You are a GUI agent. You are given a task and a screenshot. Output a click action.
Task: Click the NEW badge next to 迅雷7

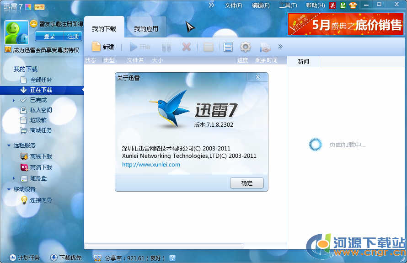pos(39,7)
